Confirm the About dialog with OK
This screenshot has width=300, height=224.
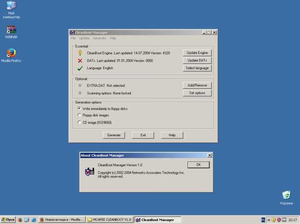coord(198,165)
